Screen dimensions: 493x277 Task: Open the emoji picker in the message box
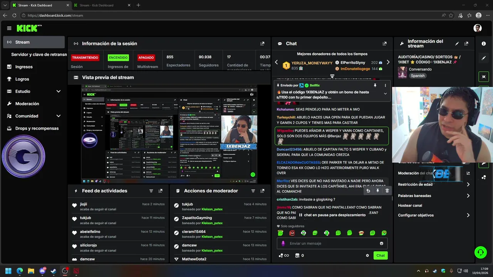pos(382,243)
